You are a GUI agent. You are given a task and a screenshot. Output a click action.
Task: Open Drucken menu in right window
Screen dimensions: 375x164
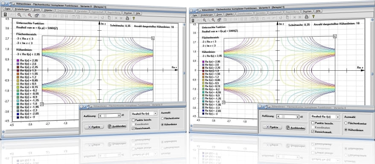pos(307,11)
